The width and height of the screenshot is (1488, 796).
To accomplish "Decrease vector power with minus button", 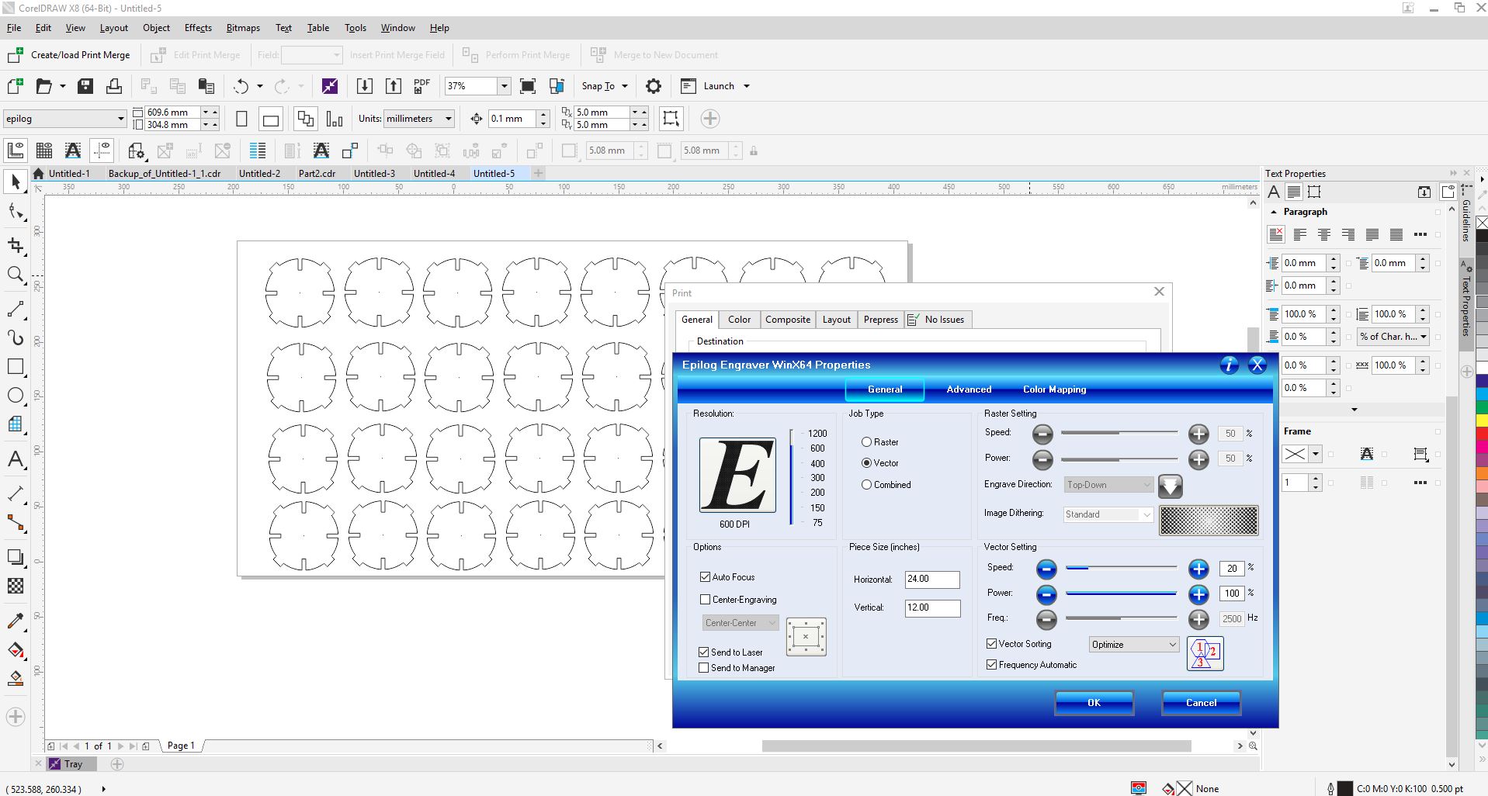I will (x=1046, y=594).
